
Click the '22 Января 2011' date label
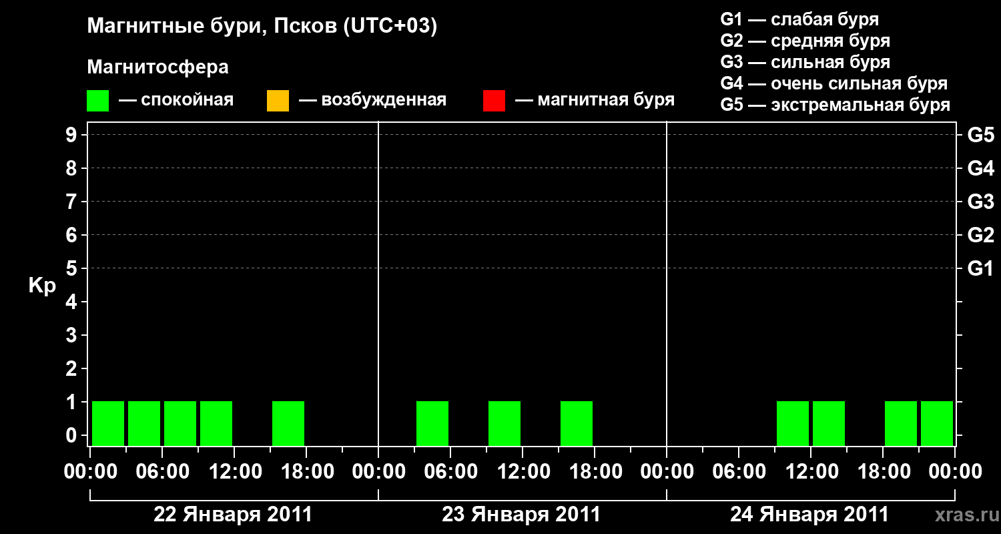(233, 515)
